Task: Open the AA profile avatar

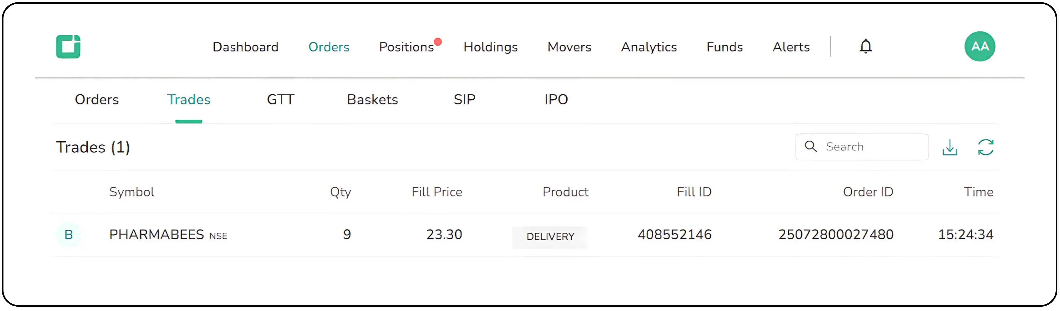Action: pyautogui.click(x=979, y=47)
